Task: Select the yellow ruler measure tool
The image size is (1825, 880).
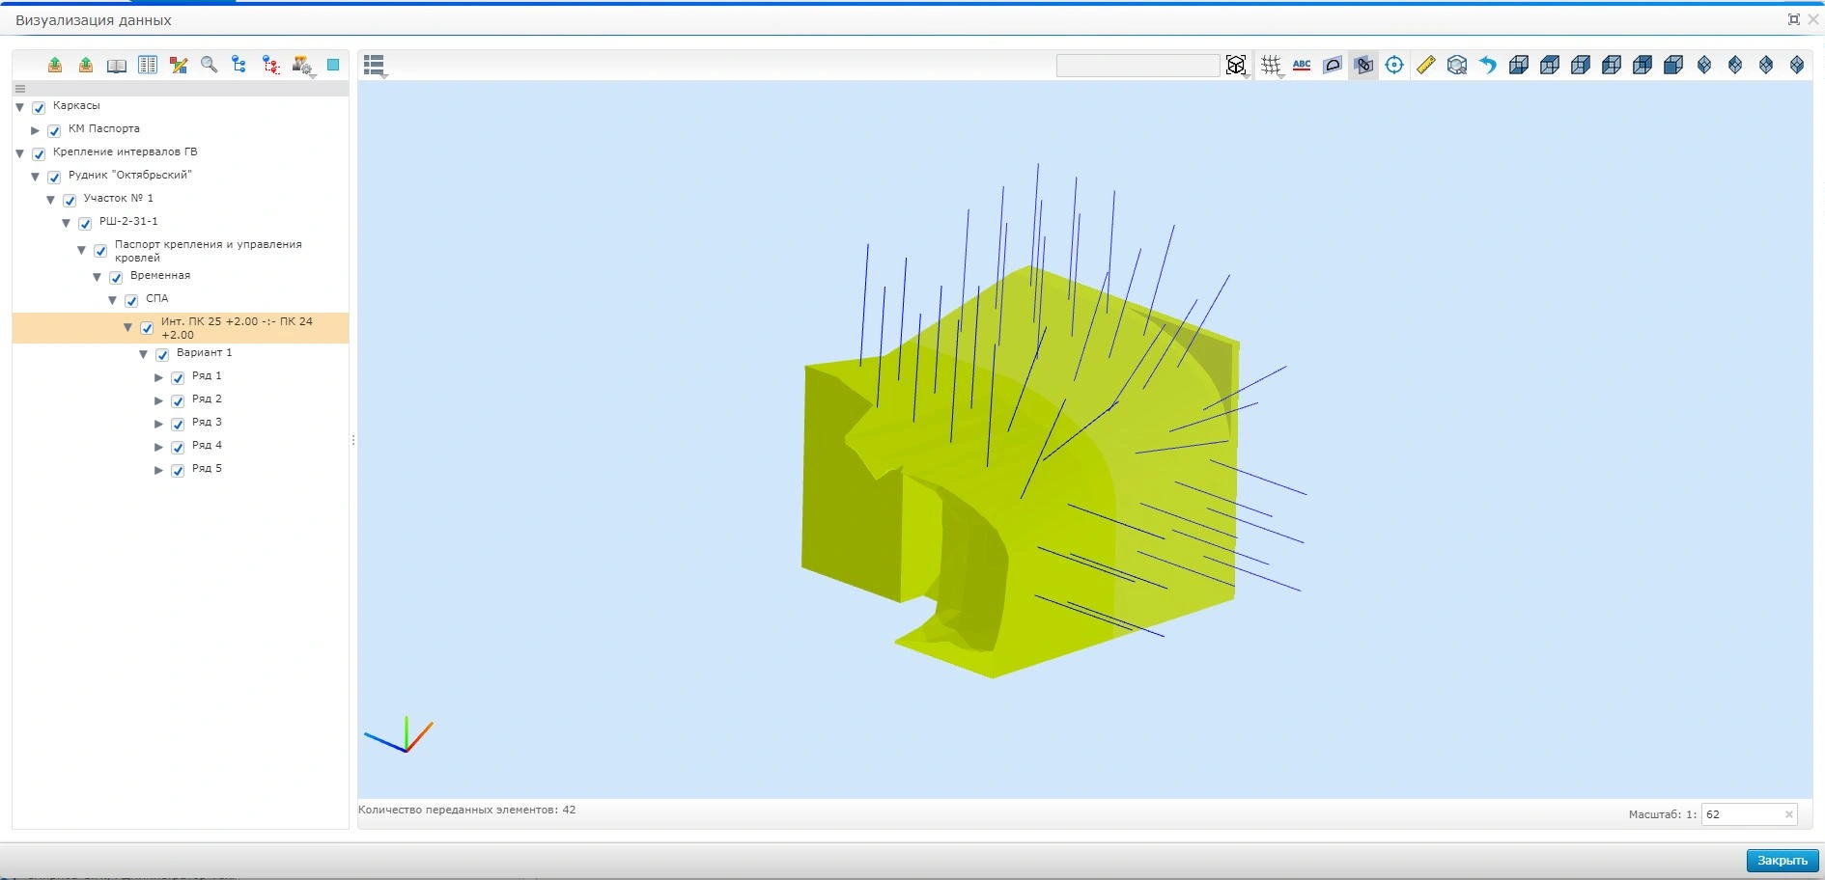Action: pyautogui.click(x=1425, y=65)
